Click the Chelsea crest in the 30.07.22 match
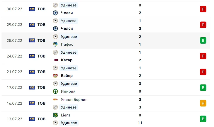This screenshot has width=214, height=127. click(55, 13)
